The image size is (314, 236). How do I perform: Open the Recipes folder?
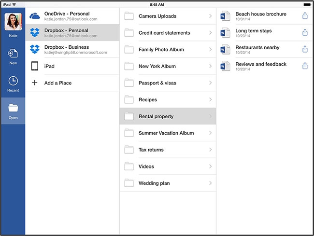(x=164, y=100)
